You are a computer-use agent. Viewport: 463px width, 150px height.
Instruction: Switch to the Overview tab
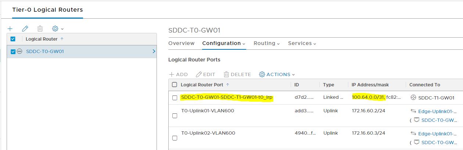tap(181, 43)
